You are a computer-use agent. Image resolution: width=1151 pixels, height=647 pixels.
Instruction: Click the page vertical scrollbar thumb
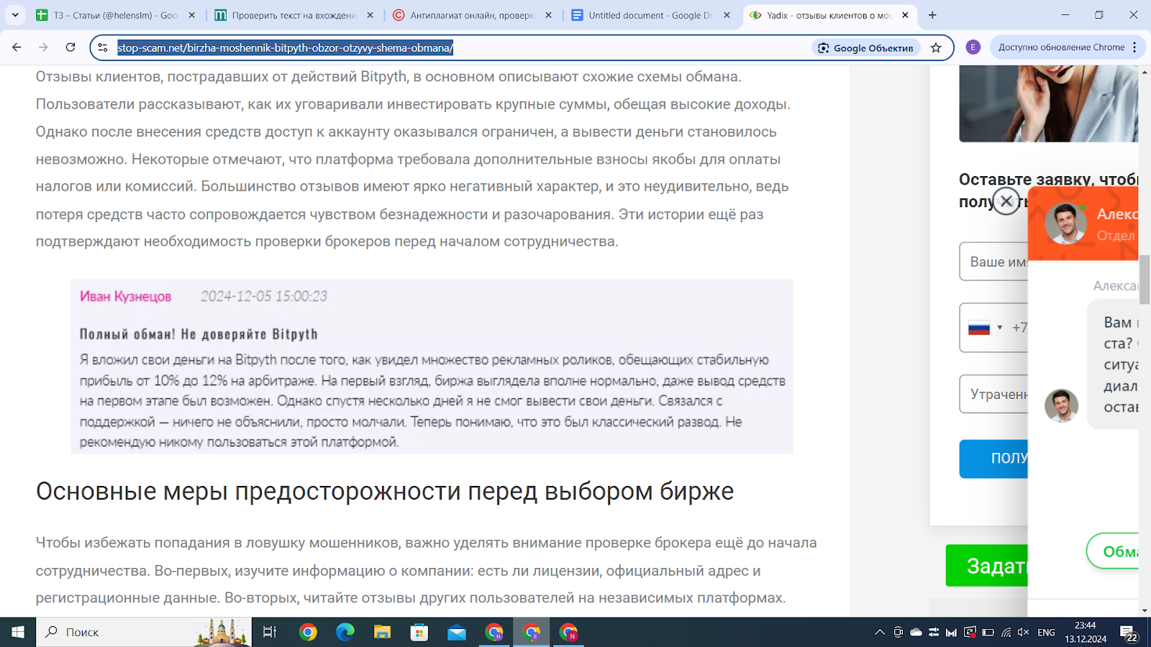click(x=1145, y=280)
